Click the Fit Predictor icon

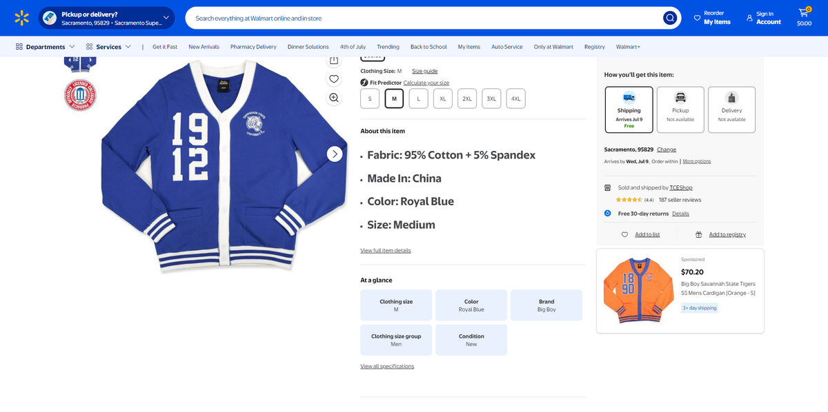(x=364, y=83)
